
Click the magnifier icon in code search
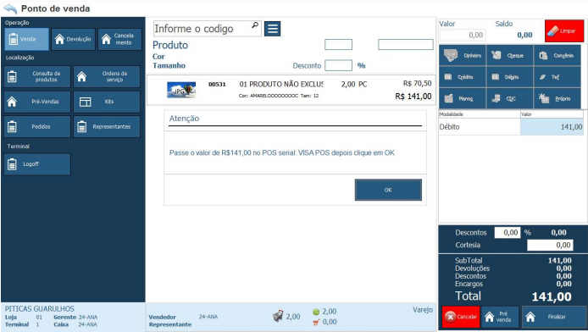255,25
